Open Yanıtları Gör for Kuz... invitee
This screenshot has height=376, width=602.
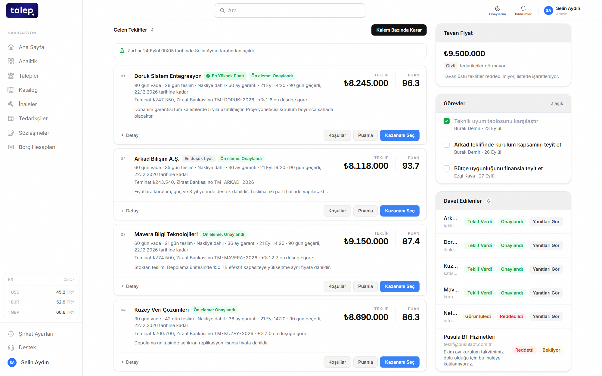546,269
